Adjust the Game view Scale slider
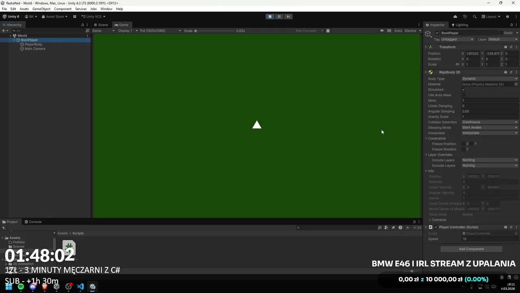520x293 pixels. coord(214,31)
